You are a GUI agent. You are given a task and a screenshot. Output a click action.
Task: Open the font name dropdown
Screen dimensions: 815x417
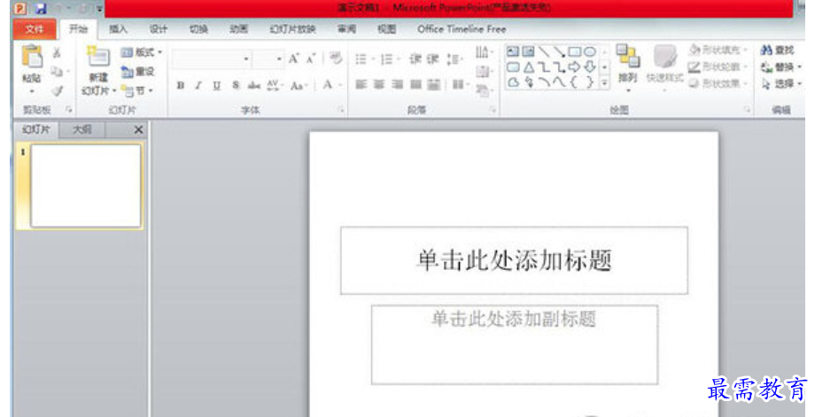246,59
